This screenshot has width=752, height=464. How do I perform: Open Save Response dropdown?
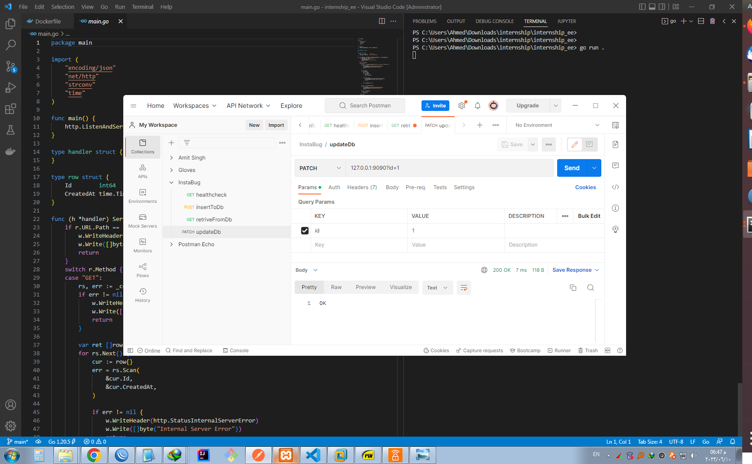point(576,270)
